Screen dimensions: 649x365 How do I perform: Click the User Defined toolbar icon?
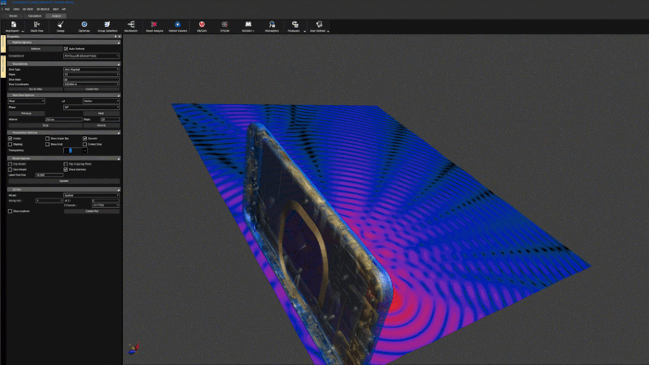[x=319, y=26]
